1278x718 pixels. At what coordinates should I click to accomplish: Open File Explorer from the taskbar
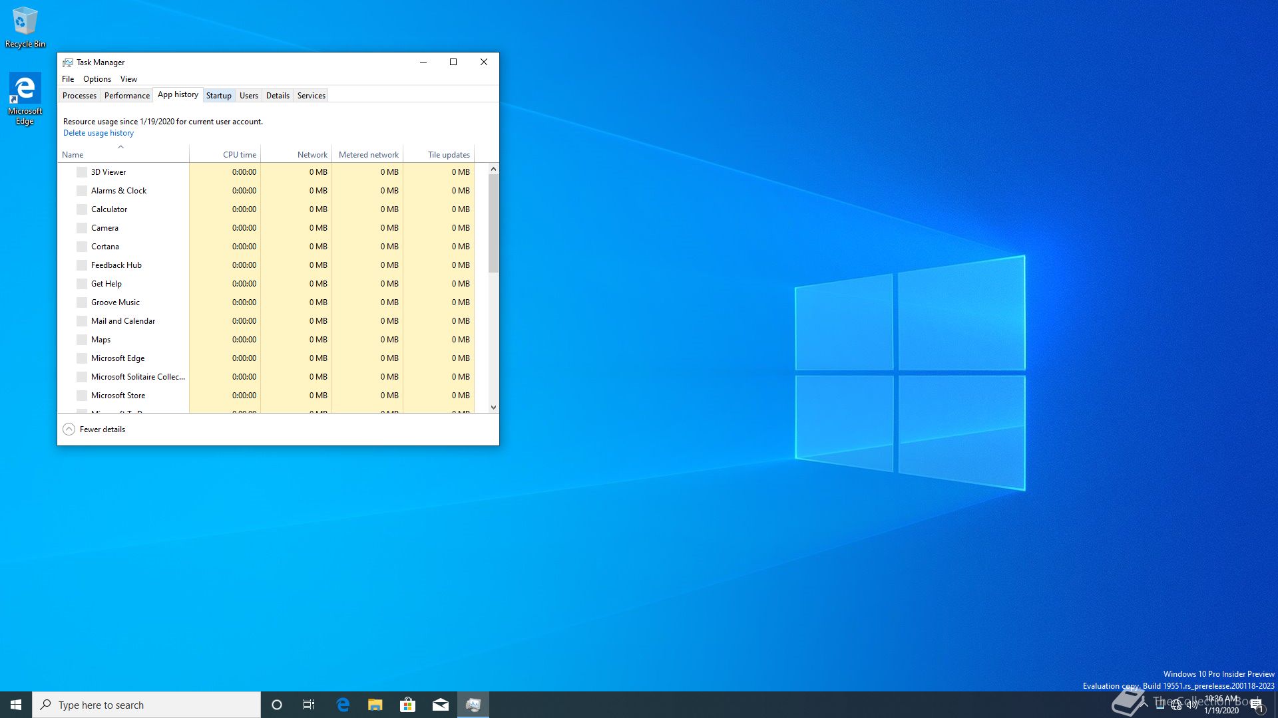coord(375,705)
